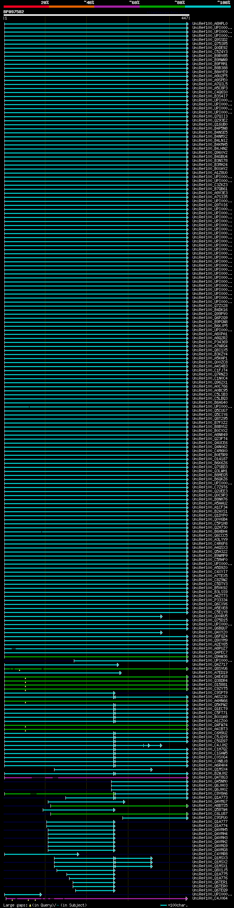Click hit label UniRef100_B8MEG5

pyautogui.click(x=210, y=475)
